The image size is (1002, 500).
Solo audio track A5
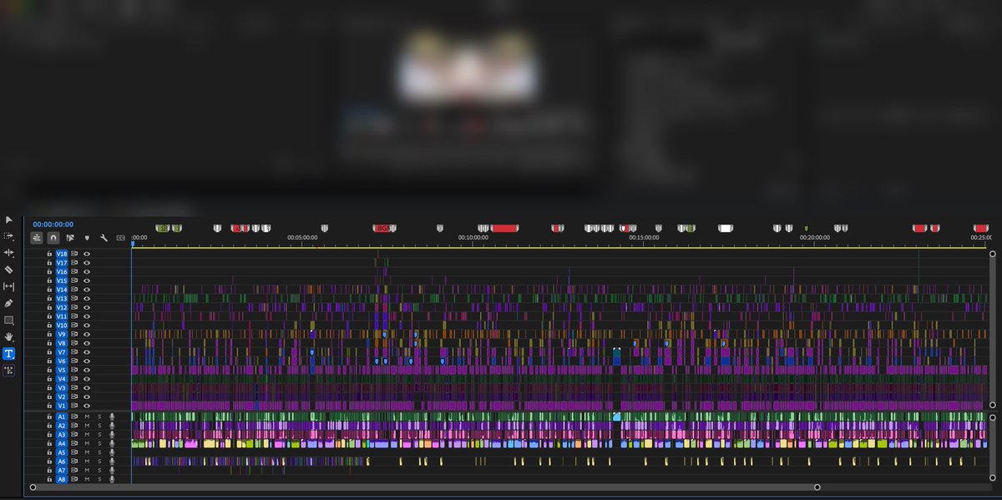click(x=99, y=453)
